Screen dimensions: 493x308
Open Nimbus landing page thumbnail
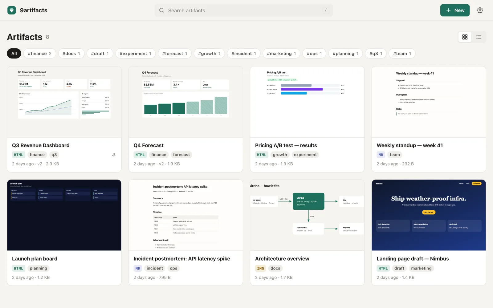429,215
